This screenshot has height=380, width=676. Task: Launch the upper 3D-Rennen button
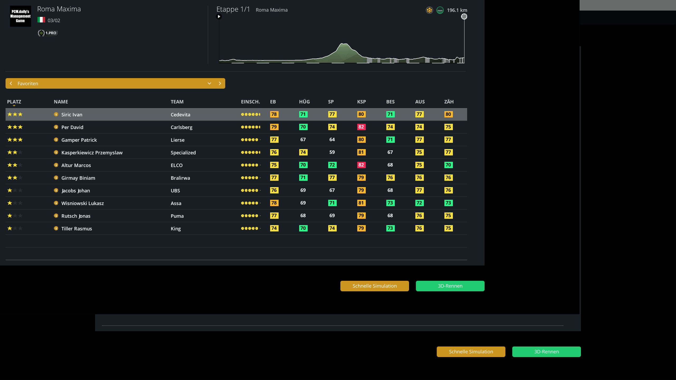pyautogui.click(x=450, y=286)
